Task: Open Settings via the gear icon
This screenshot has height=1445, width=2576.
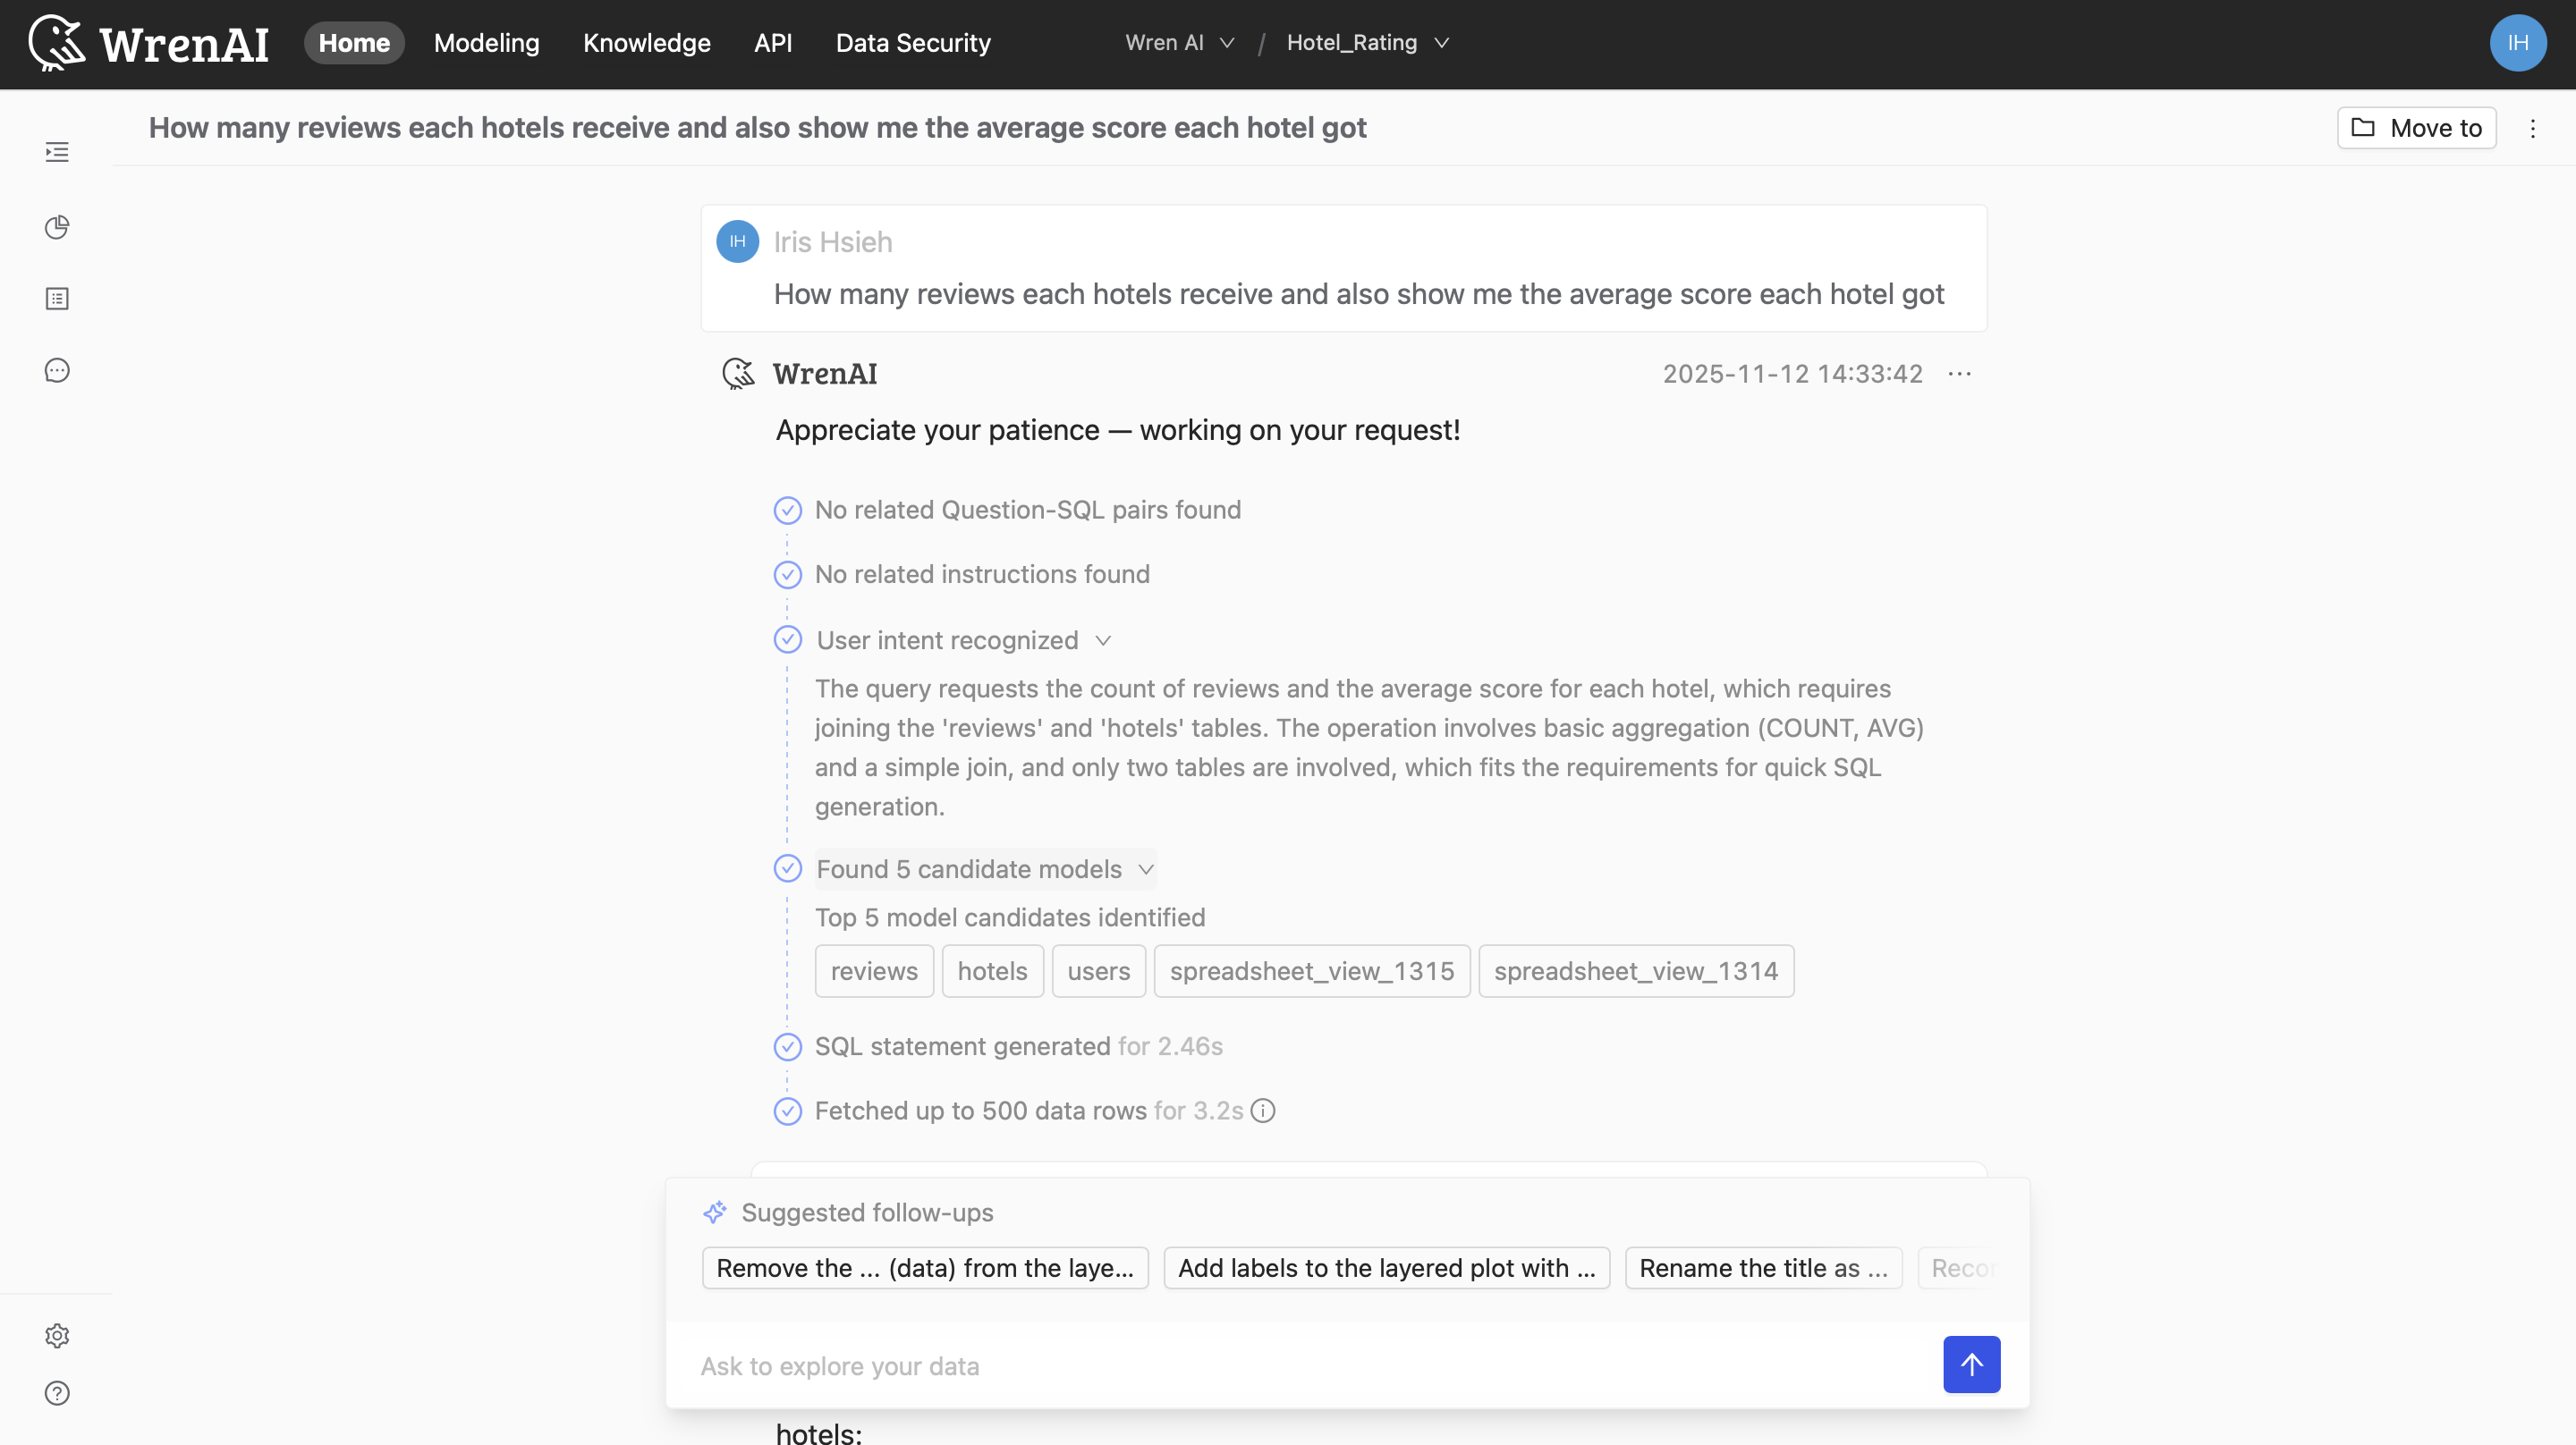Action: (x=57, y=1335)
